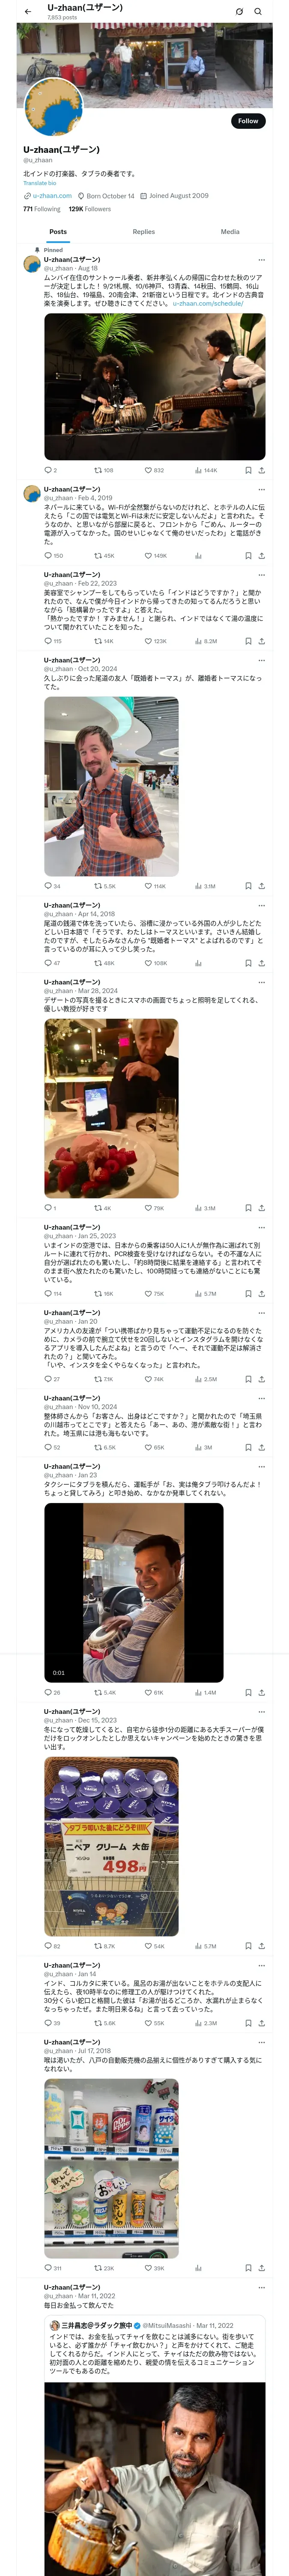Switch to the Media tab

point(230,231)
